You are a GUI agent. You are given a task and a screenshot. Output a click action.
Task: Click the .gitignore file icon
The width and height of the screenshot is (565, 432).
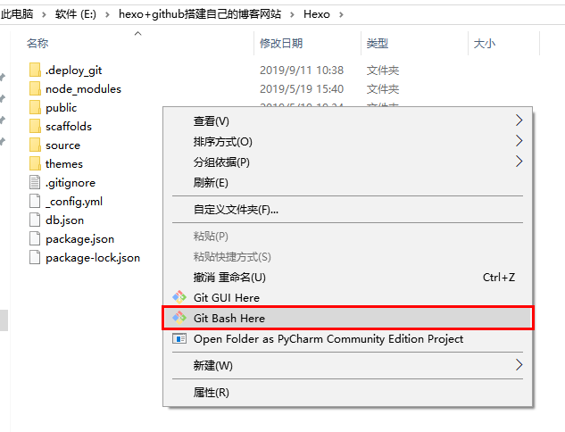[35, 182]
